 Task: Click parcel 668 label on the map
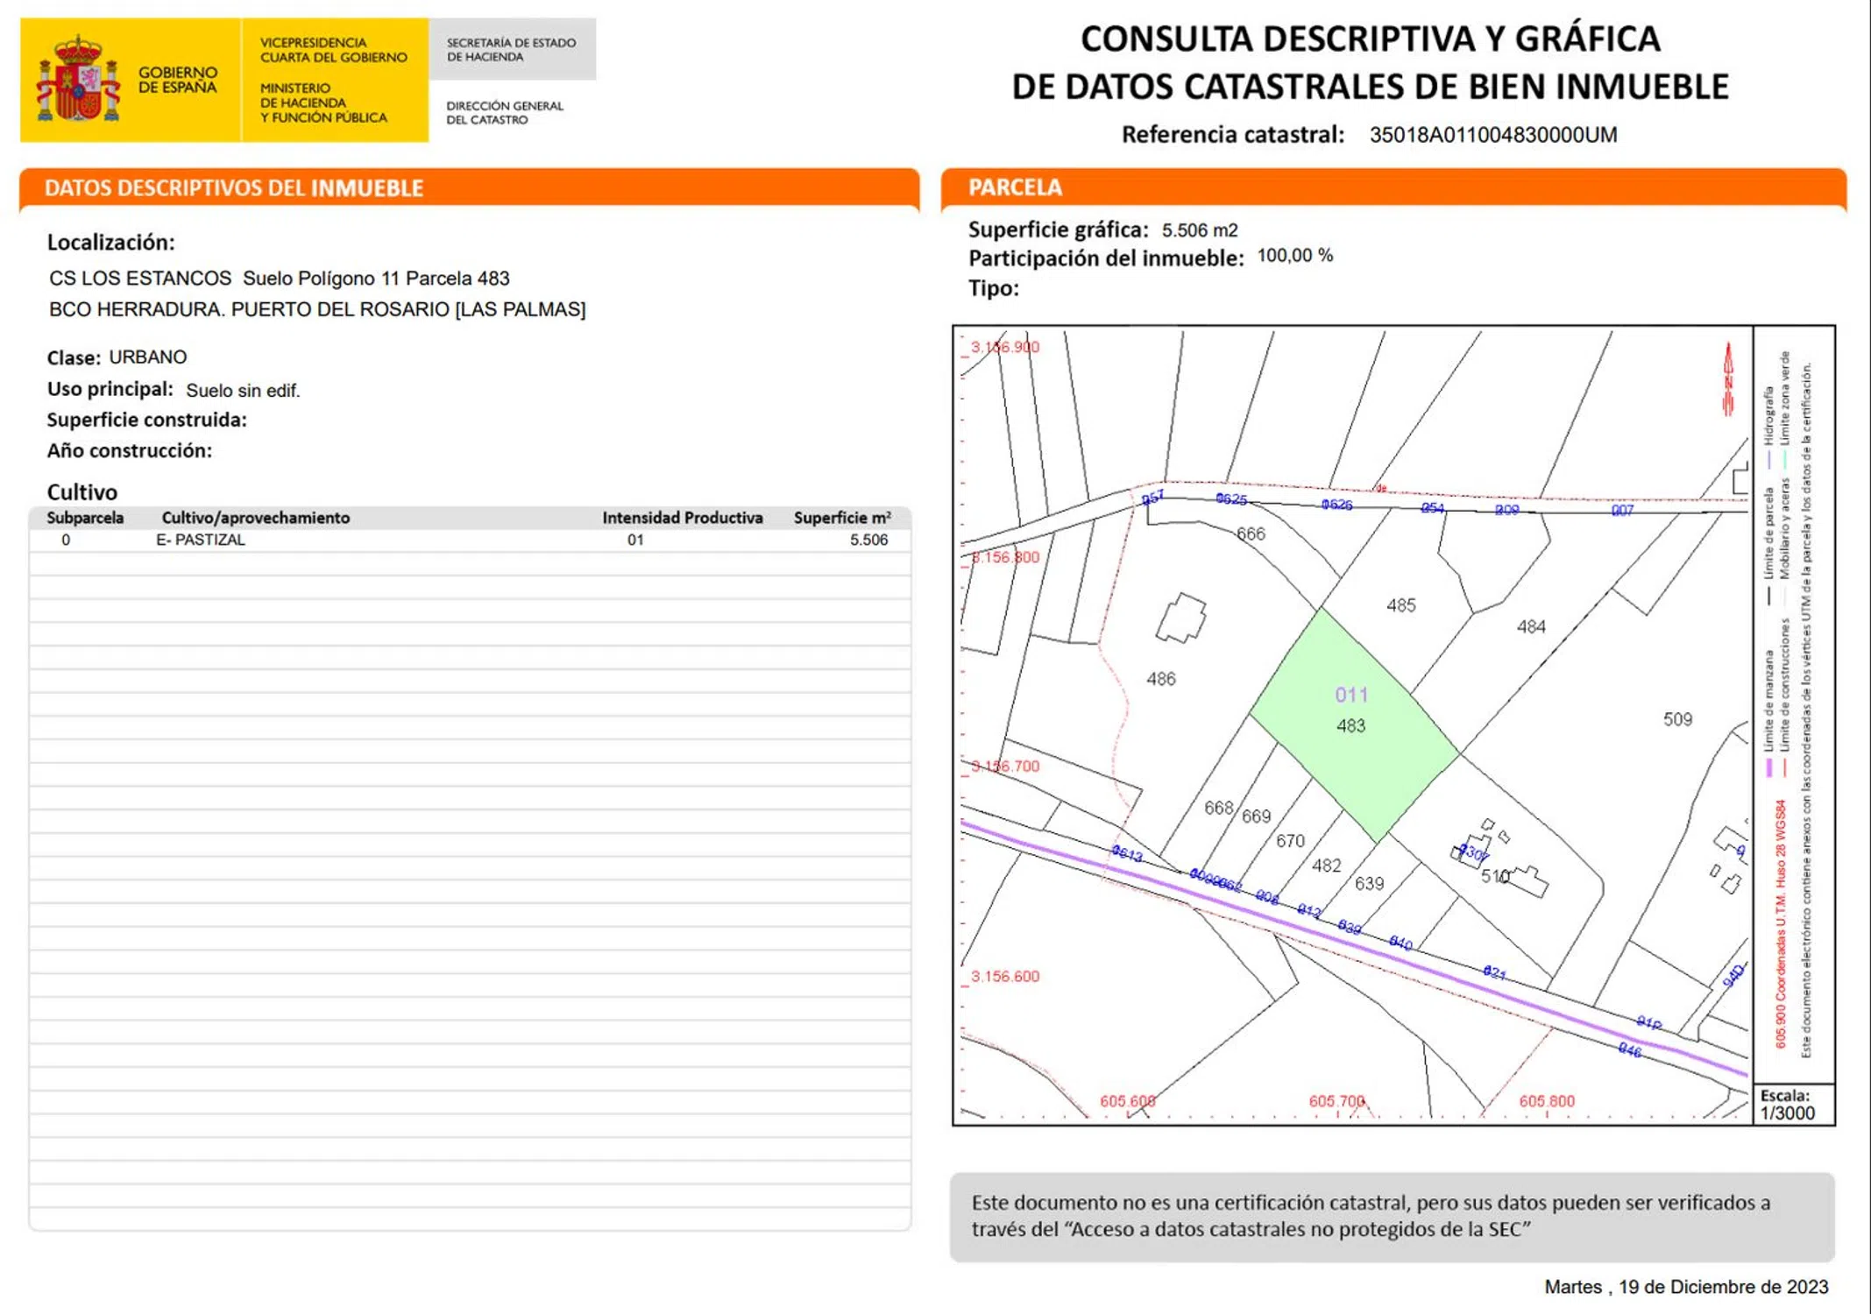pos(1219,808)
